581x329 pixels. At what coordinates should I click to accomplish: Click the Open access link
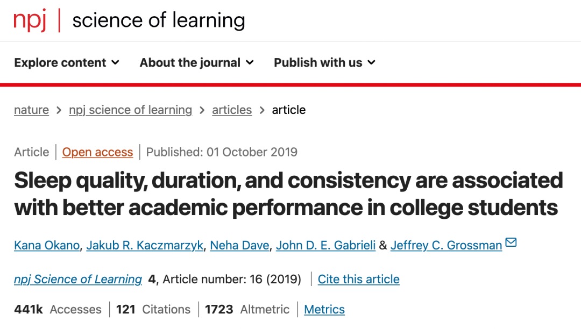[97, 152]
